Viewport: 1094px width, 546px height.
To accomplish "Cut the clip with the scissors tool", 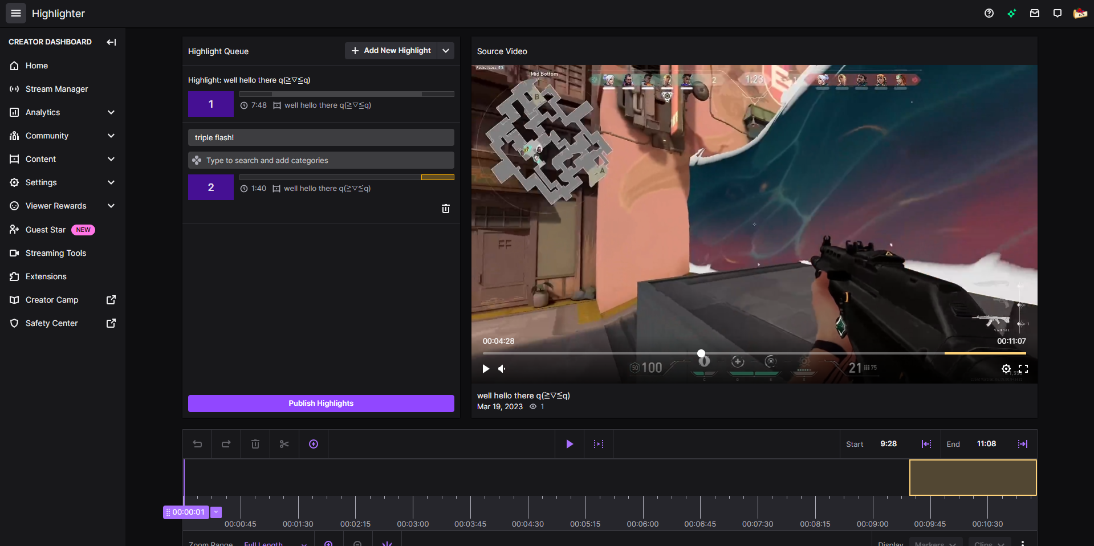I will 284,444.
